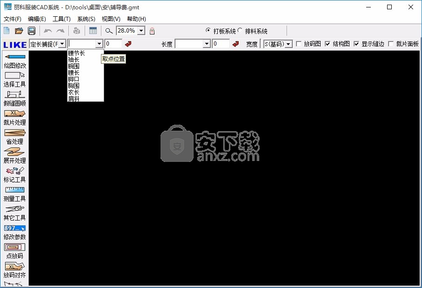
Task: Select the 绘图修改 drawing tool
Action: (14, 61)
